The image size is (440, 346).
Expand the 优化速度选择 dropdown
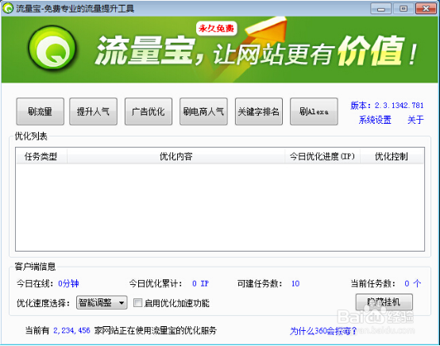102,302
